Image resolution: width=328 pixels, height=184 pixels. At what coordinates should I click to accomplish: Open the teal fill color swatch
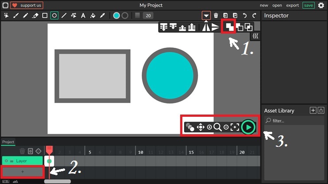116,15
